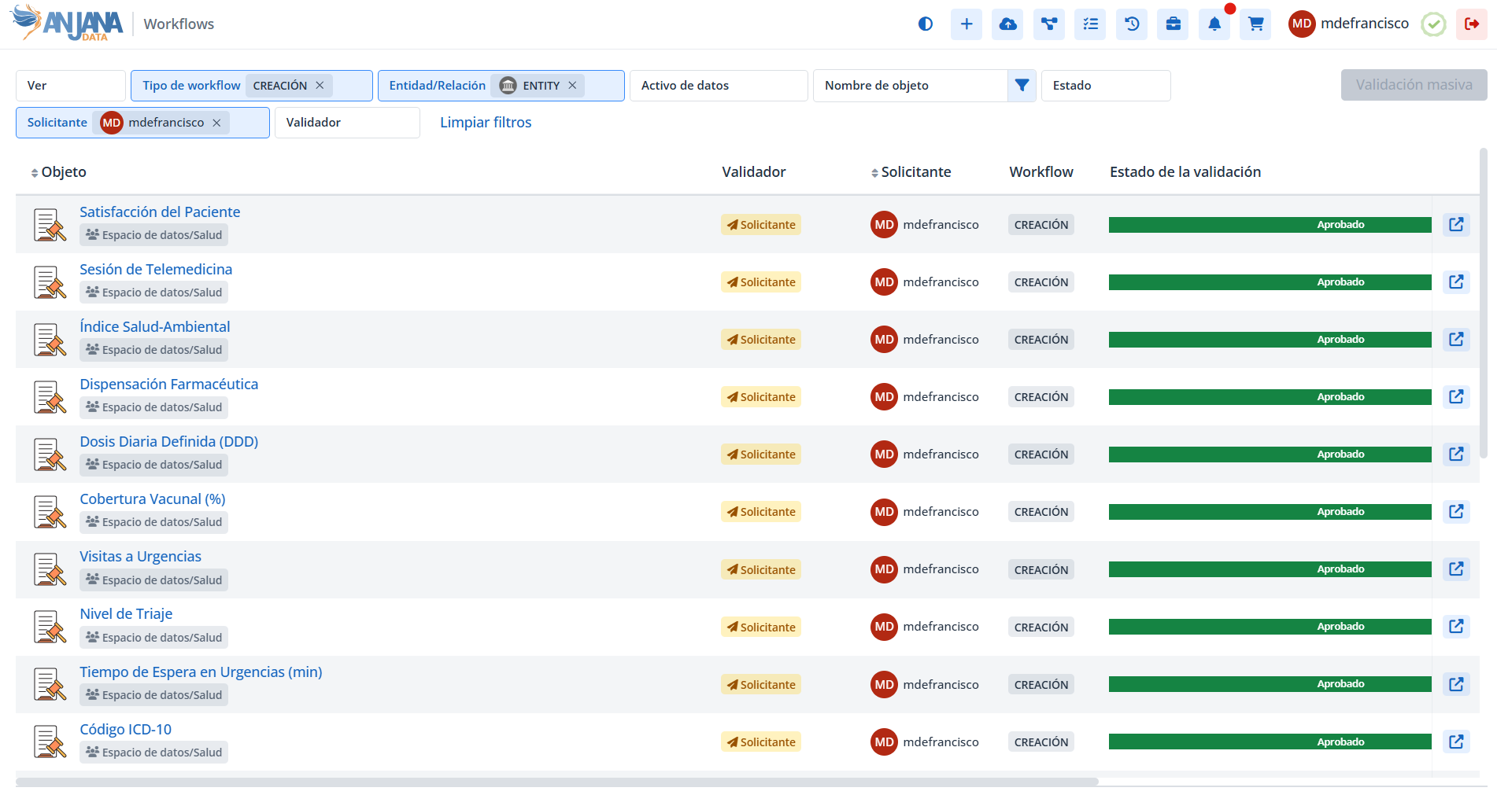
Task: Open Satisfacción del Paciente object link
Action: (x=160, y=212)
